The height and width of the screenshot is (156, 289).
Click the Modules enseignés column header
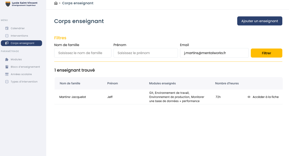coord(162,83)
